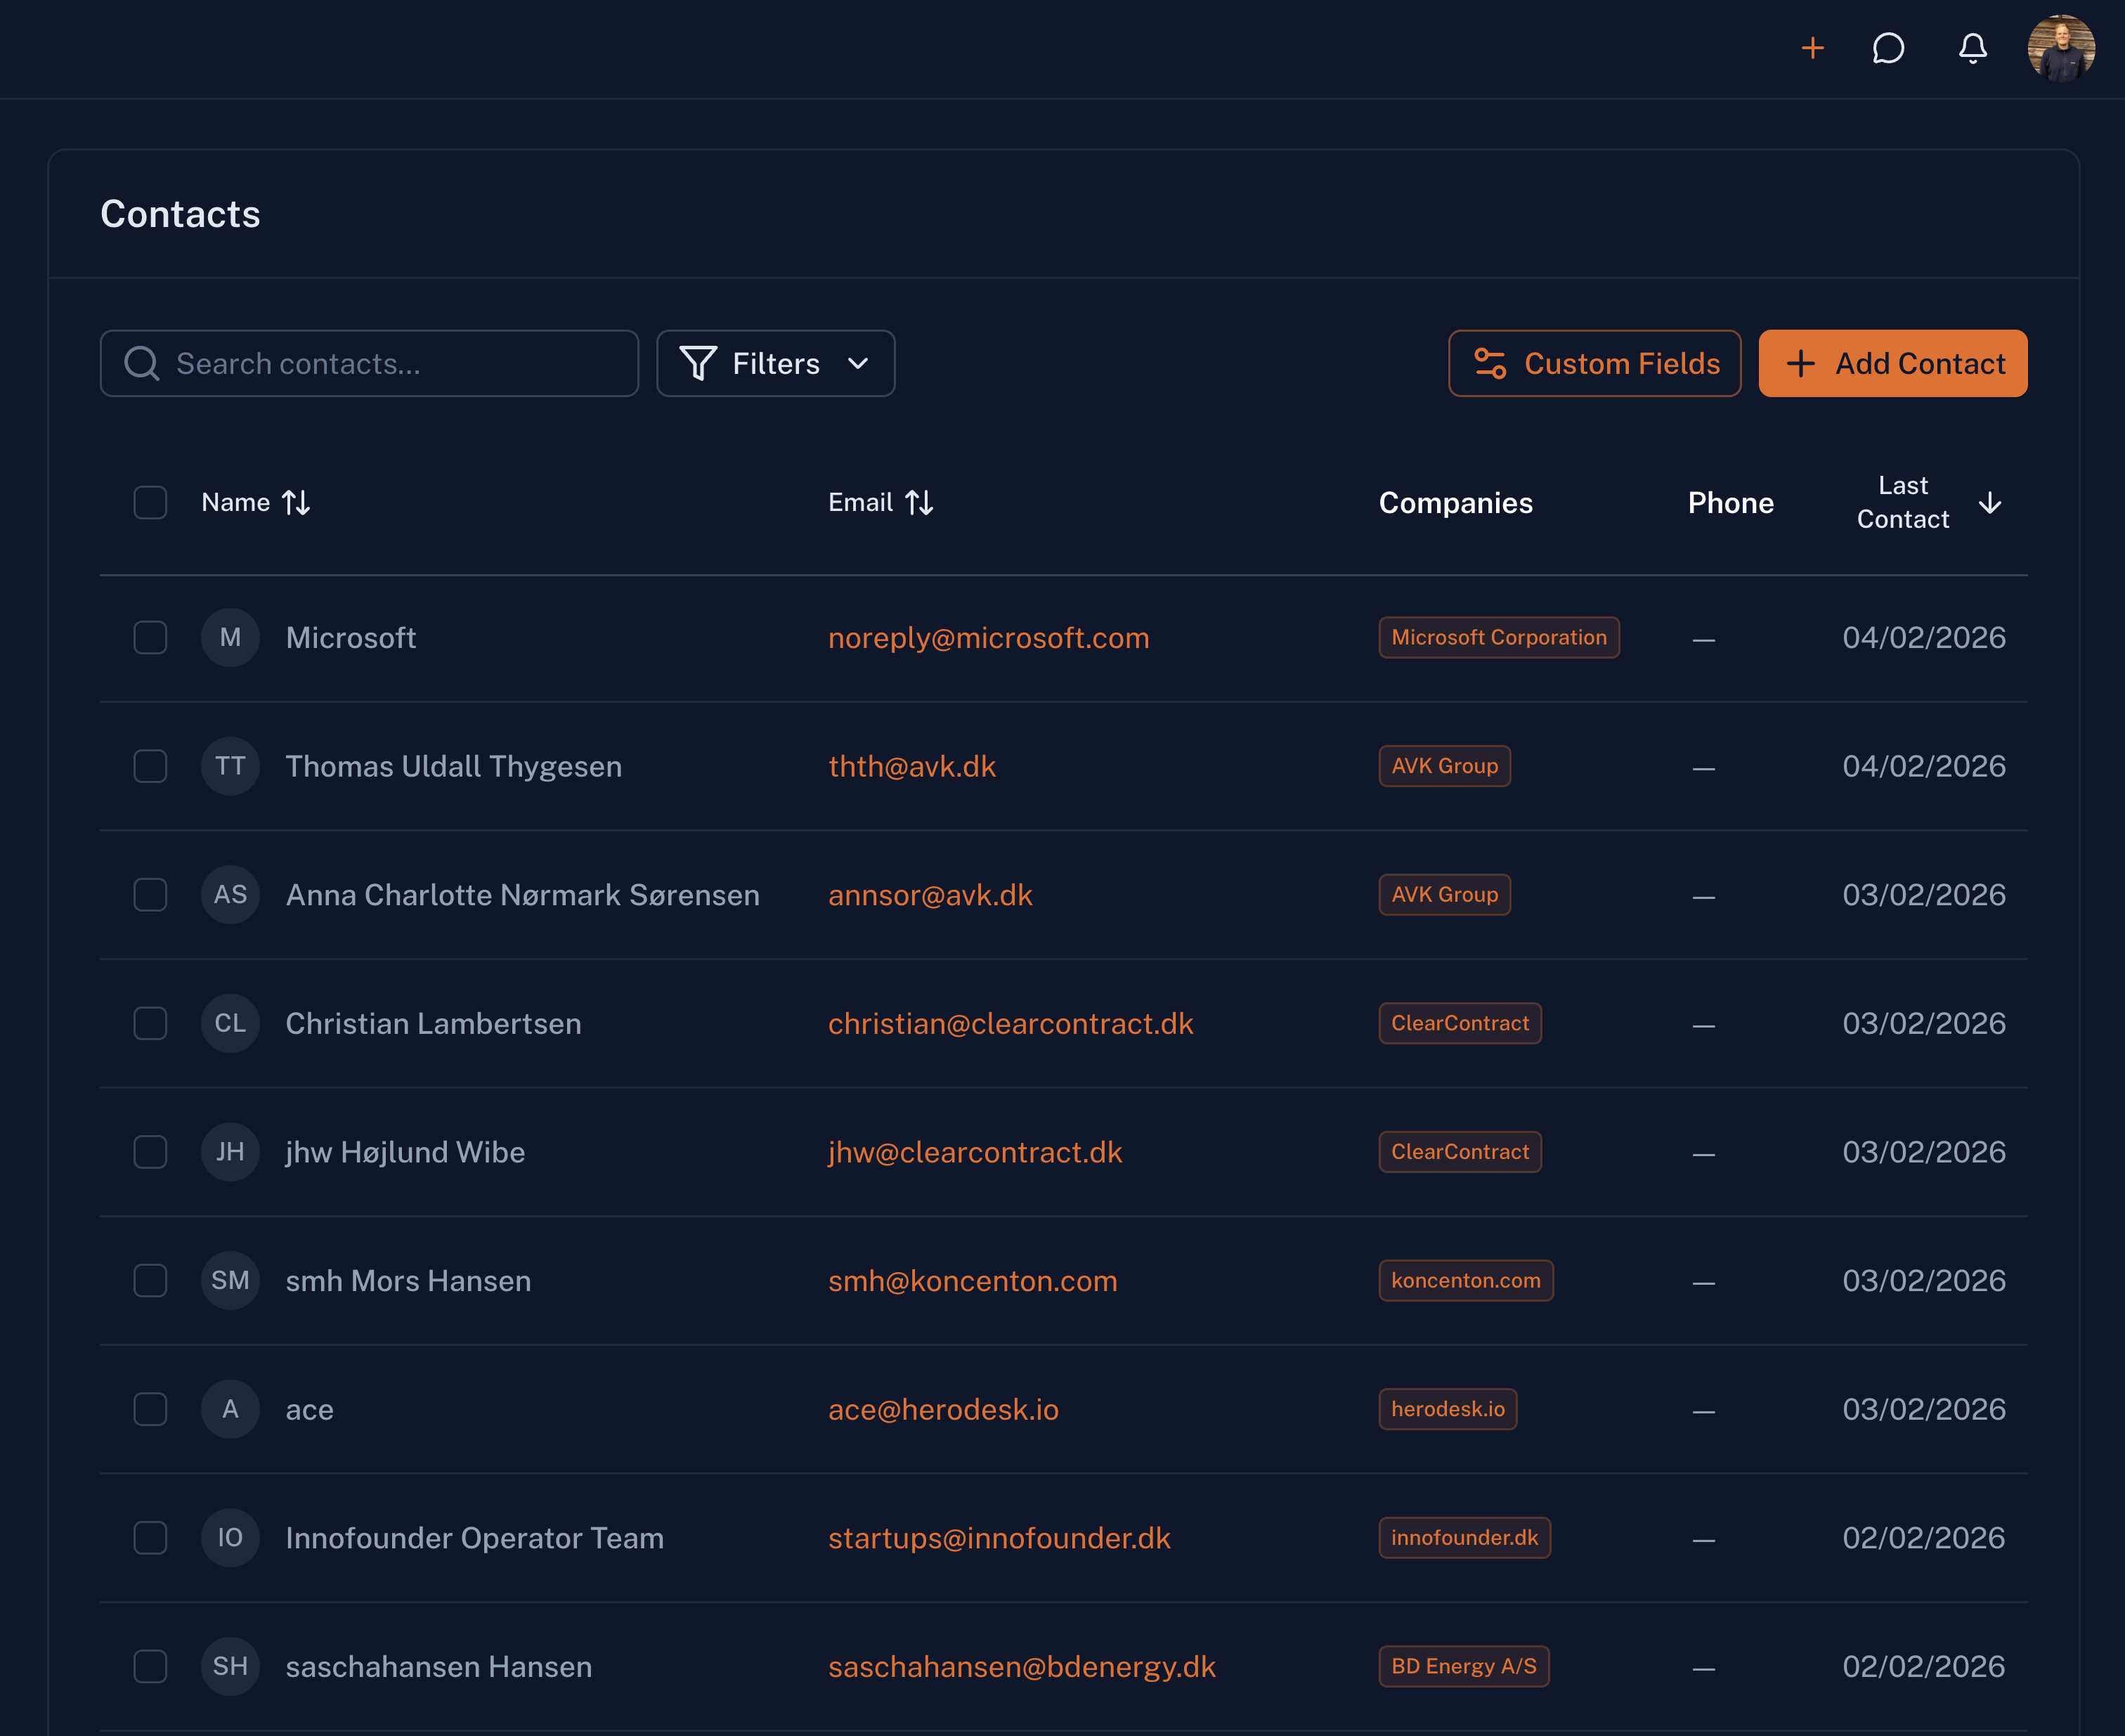Click the AVK Group tag for Anna Charlotte

pyautogui.click(x=1444, y=894)
